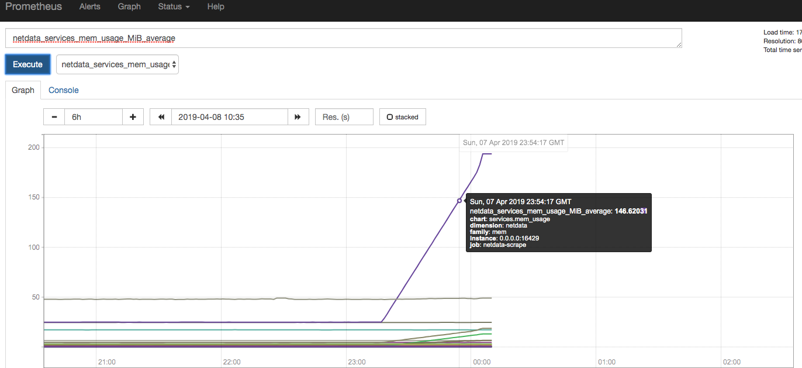Viewport: 802px width, 368px height.
Task: Click the minus button to shrink the time range
Action: (x=54, y=116)
